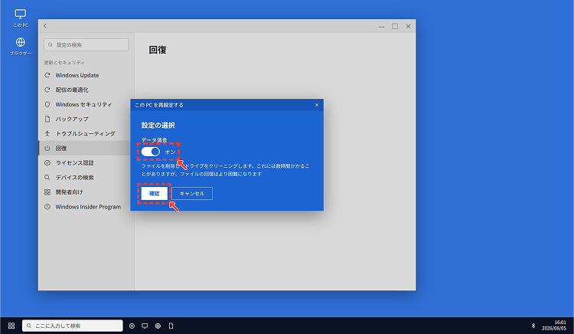The image size is (574, 334).
Task: Open 配信の最適化 settings
Action: 86,90
